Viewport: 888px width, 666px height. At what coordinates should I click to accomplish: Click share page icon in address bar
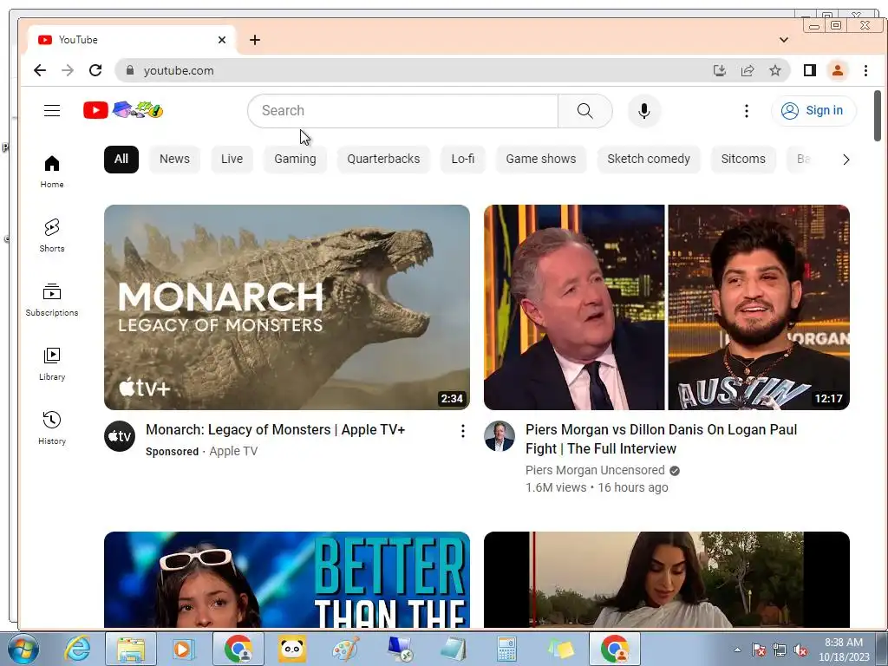[x=747, y=70]
